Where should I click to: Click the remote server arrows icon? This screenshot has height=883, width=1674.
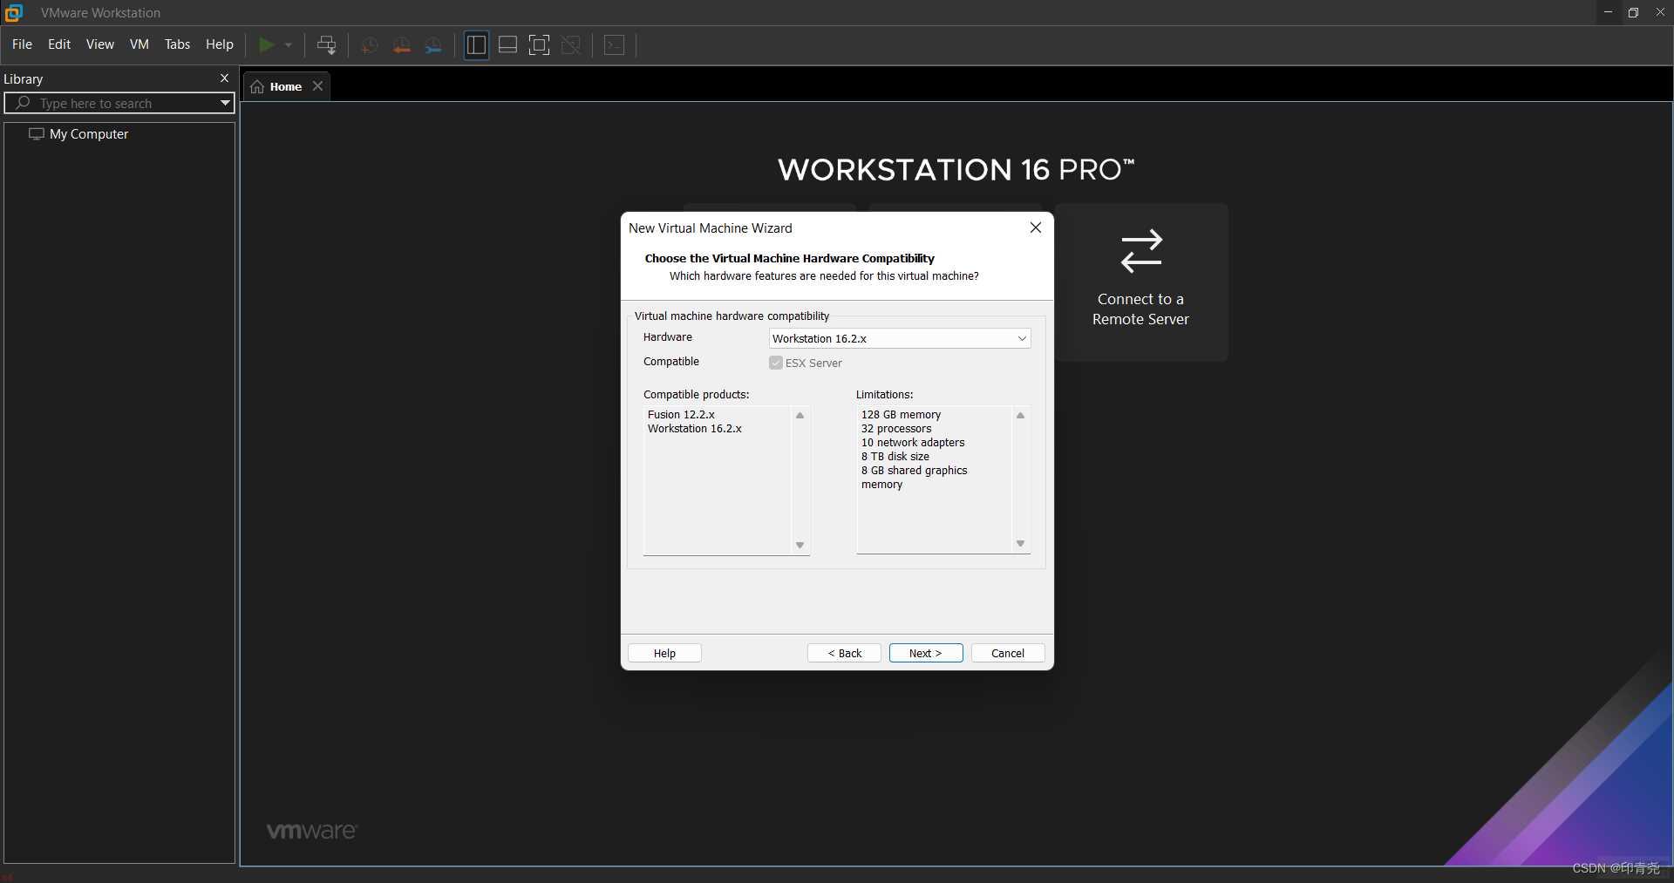(x=1140, y=251)
